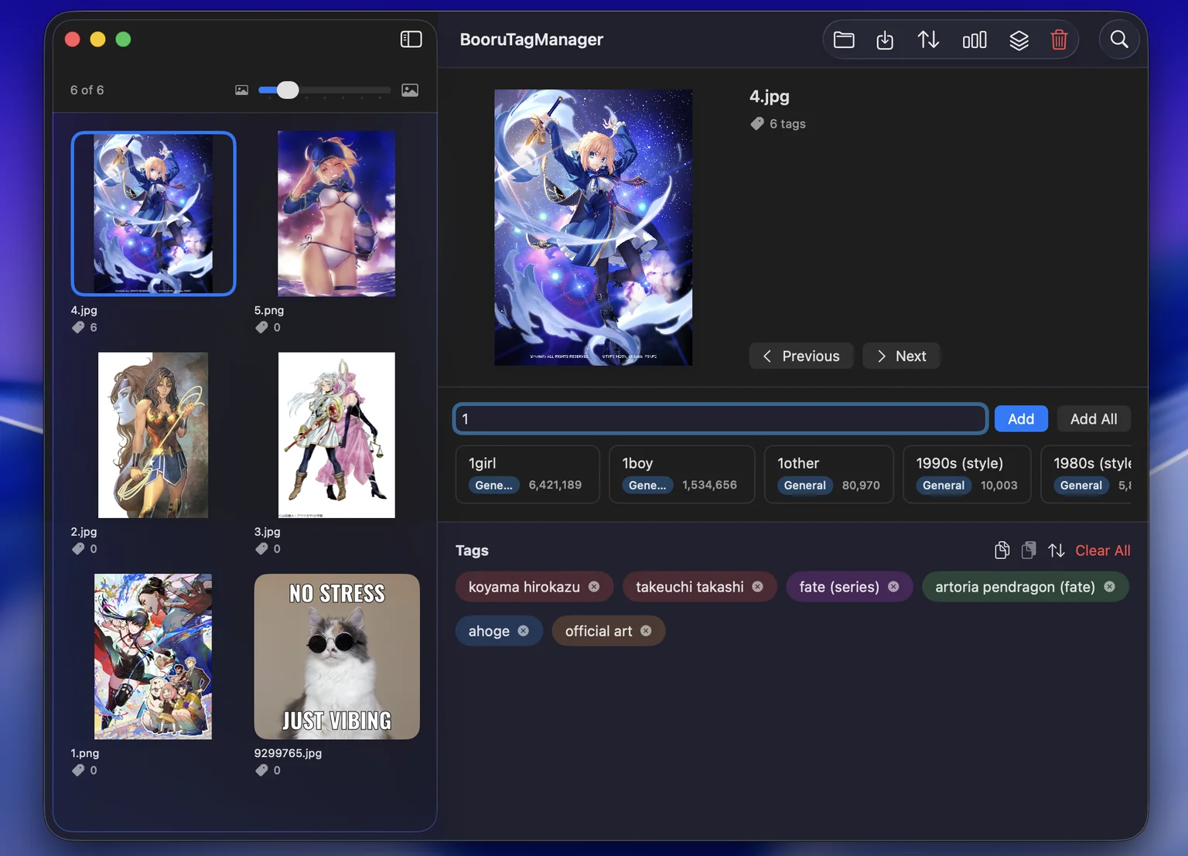Open the search magnifier
Image resolution: width=1188 pixels, height=856 pixels.
pos(1119,39)
